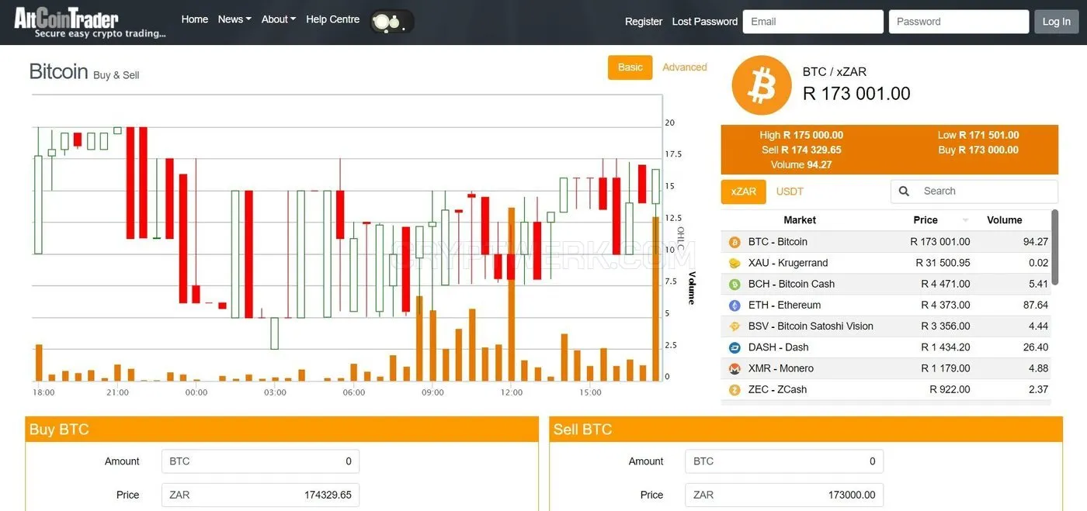
Task: Click the Log In button
Action: tap(1057, 22)
